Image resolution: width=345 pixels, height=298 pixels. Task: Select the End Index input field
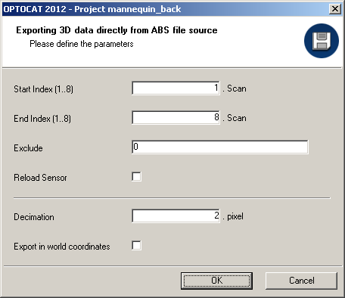tap(176, 117)
